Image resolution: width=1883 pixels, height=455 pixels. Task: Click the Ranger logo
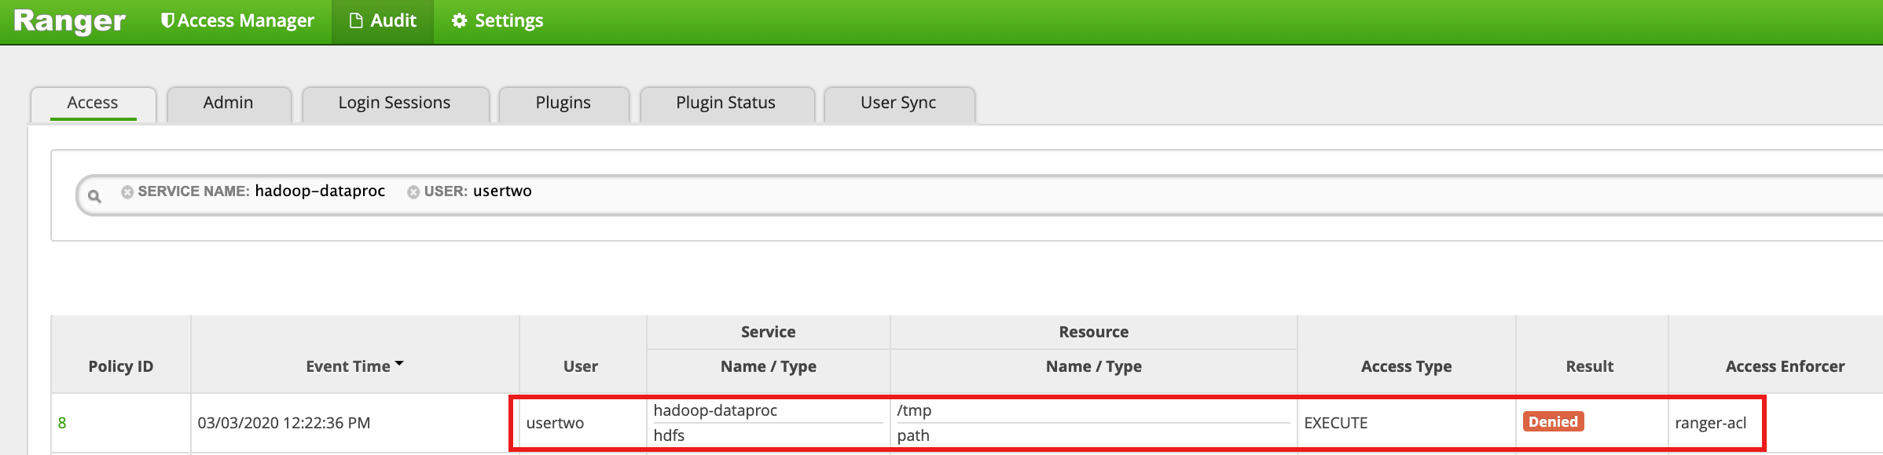(69, 21)
